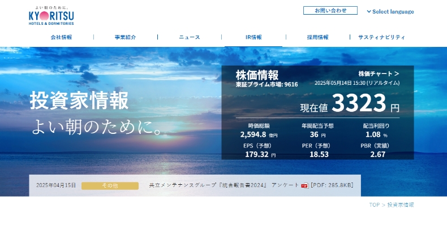Open the PDF icon beside アンケート

coord(305,185)
